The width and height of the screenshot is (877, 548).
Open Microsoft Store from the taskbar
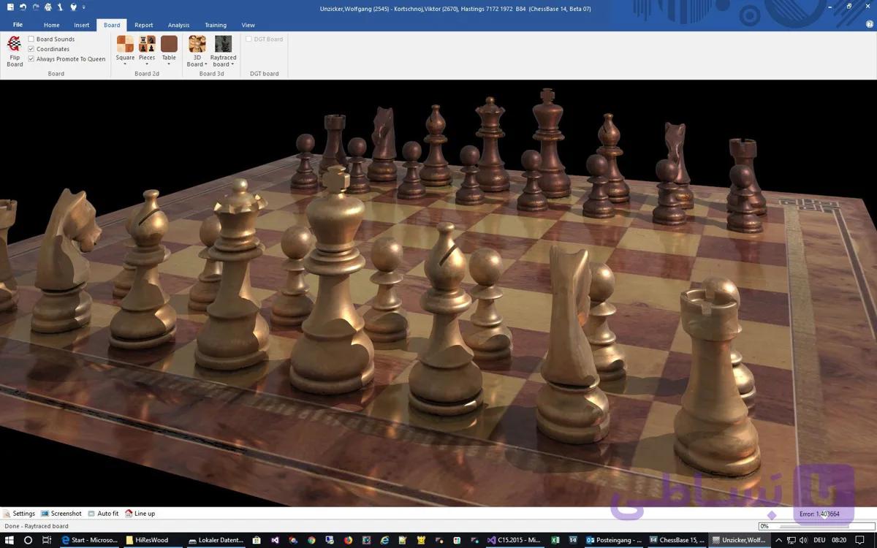point(257,540)
